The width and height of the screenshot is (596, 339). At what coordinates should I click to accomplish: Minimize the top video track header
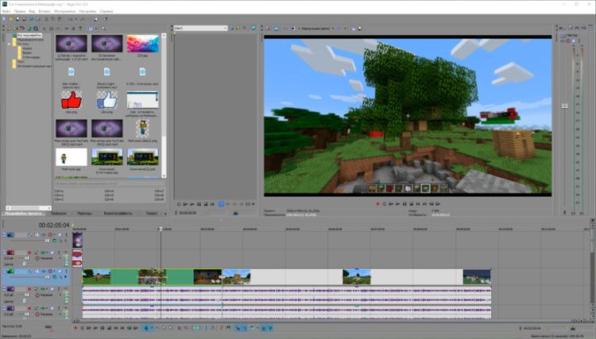[x=4, y=235]
